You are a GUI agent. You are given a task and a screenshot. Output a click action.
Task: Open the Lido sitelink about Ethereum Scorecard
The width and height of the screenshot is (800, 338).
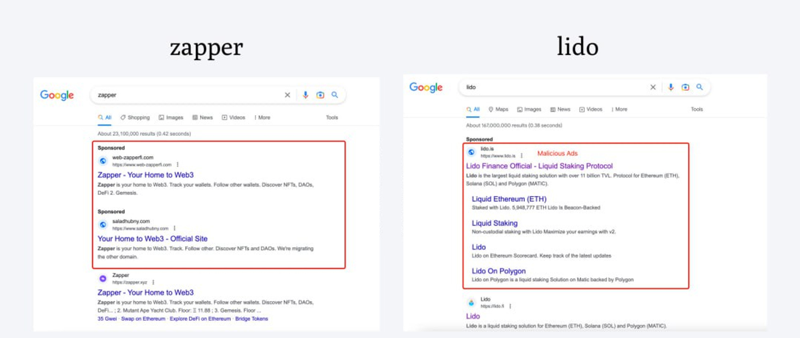[479, 247]
